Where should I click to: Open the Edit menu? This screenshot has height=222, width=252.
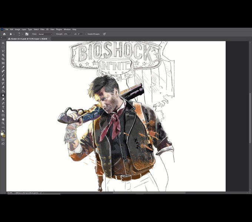point(11,29)
